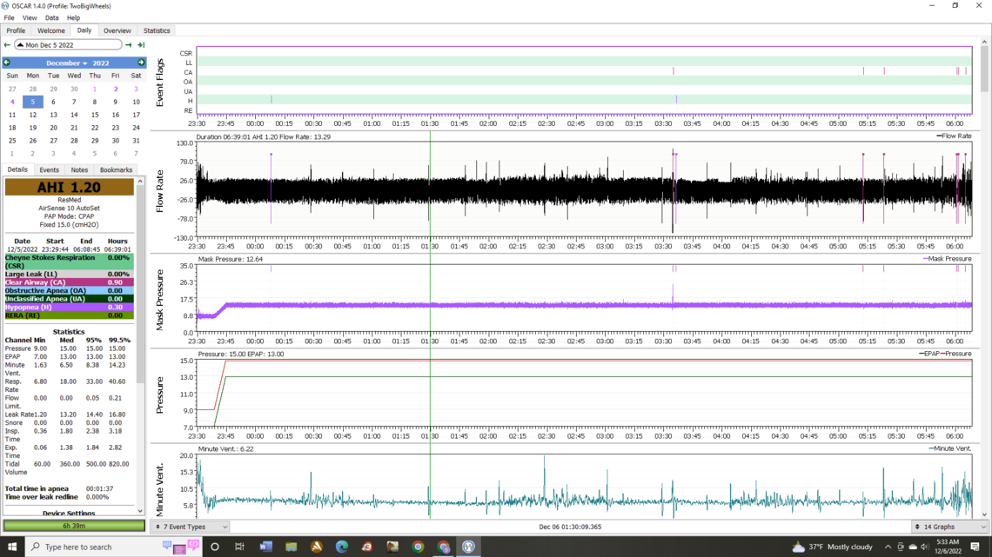Click the Flow Rate graph title
This screenshot has width=992, height=557.
(x=159, y=191)
